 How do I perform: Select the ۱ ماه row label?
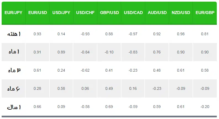pyautogui.click(x=14, y=52)
